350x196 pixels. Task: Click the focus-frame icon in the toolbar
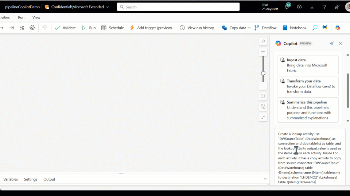22,28
